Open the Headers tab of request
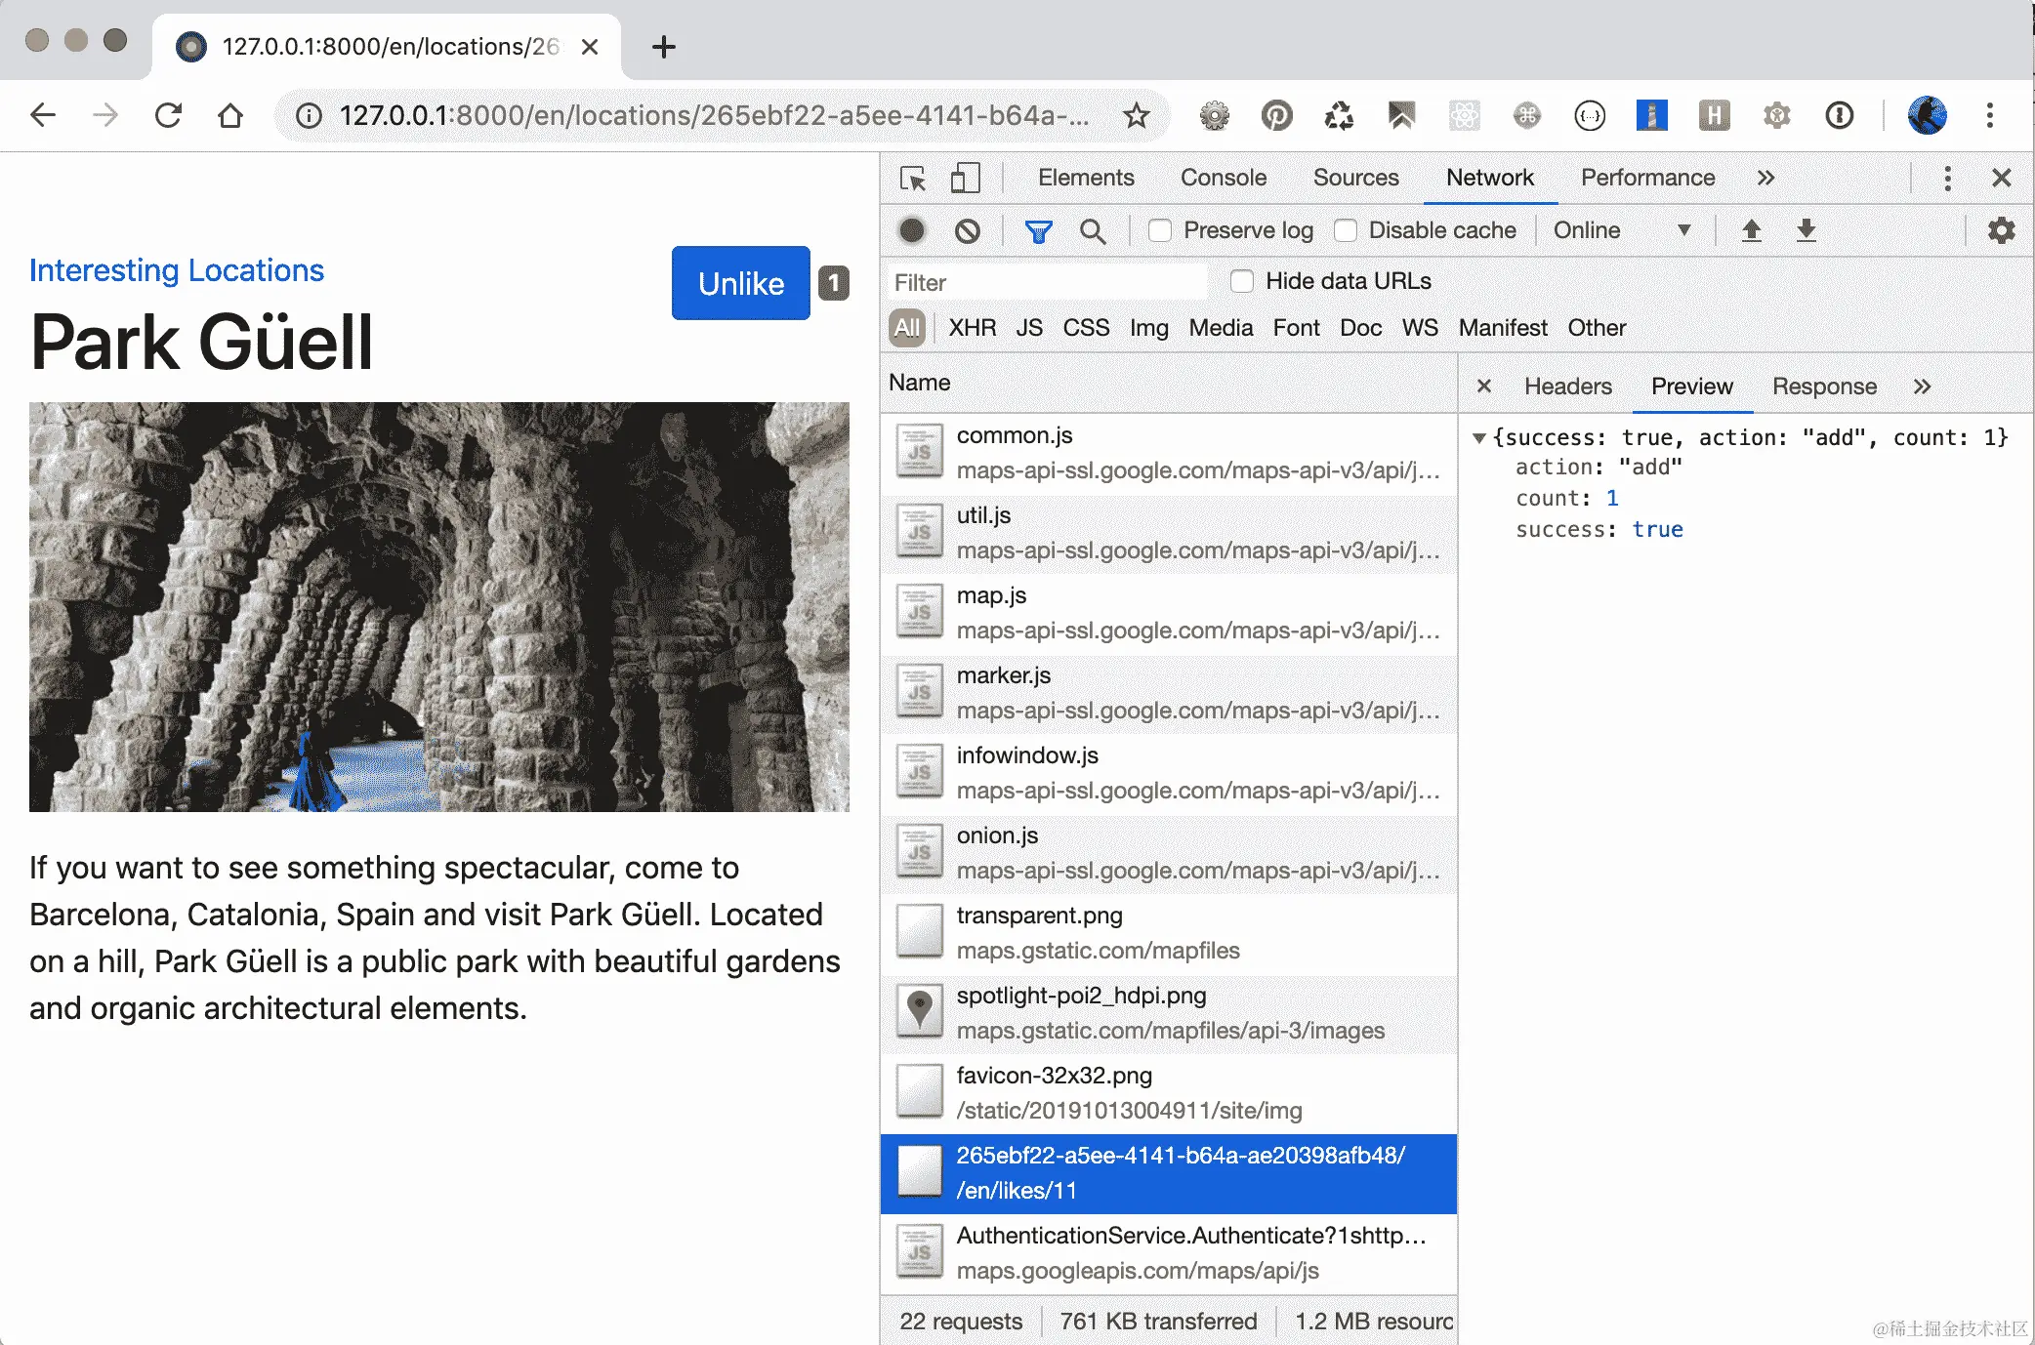The width and height of the screenshot is (2035, 1345). pos(1567,387)
